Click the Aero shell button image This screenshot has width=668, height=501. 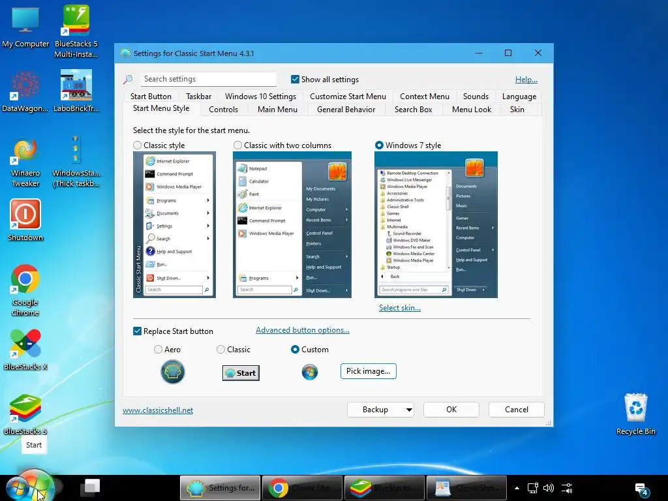[x=172, y=371]
